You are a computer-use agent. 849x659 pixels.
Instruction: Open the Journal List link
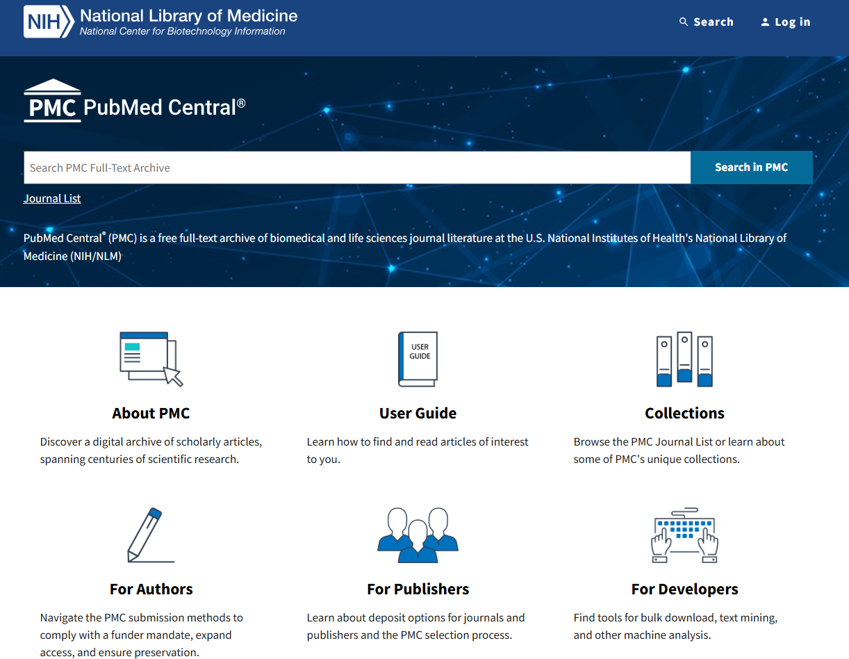coord(52,198)
